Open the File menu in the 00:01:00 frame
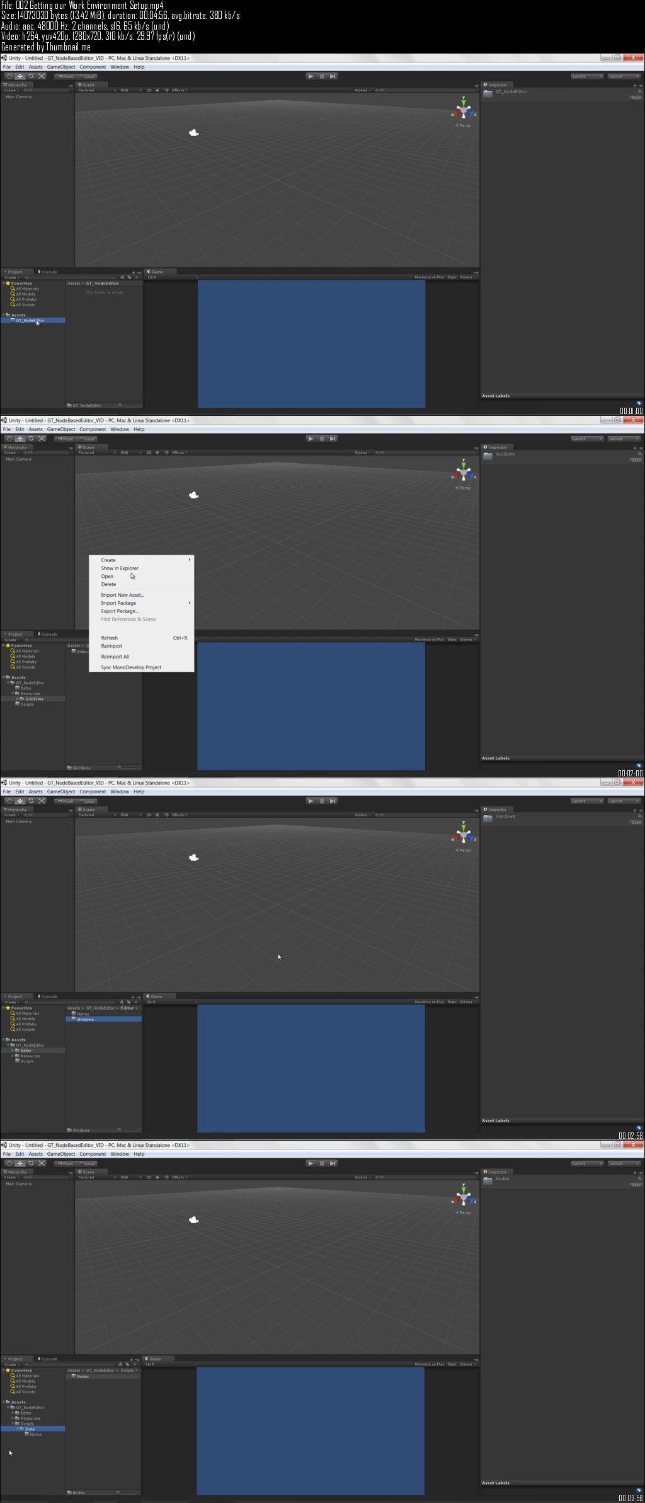Viewport: 645px width, 1503px height. 7,67
